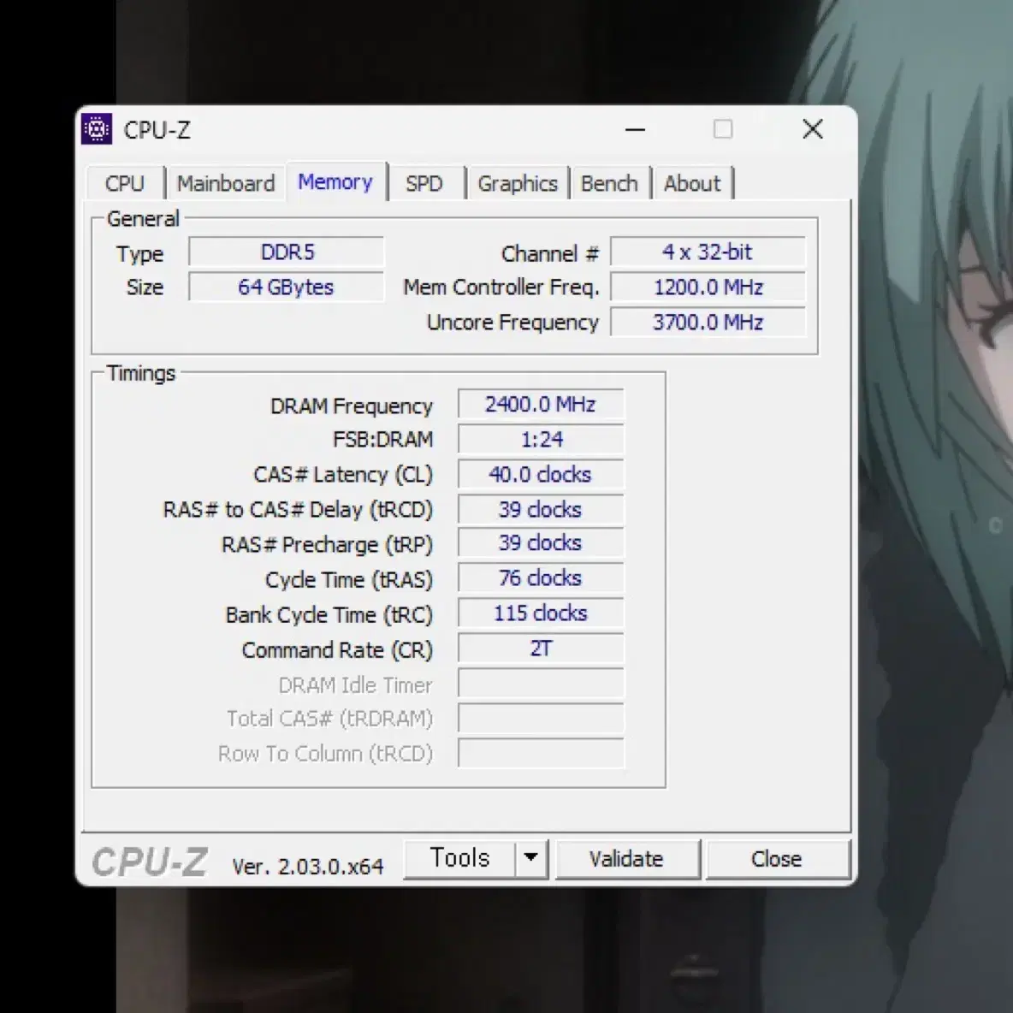Image resolution: width=1013 pixels, height=1013 pixels.
Task: Close the CPU-Z window with X
Action: click(813, 129)
